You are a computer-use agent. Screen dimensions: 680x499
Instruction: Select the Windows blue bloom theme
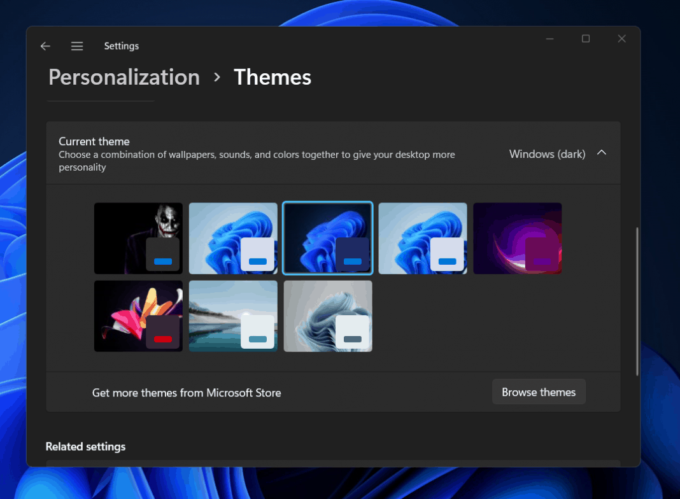point(422,238)
